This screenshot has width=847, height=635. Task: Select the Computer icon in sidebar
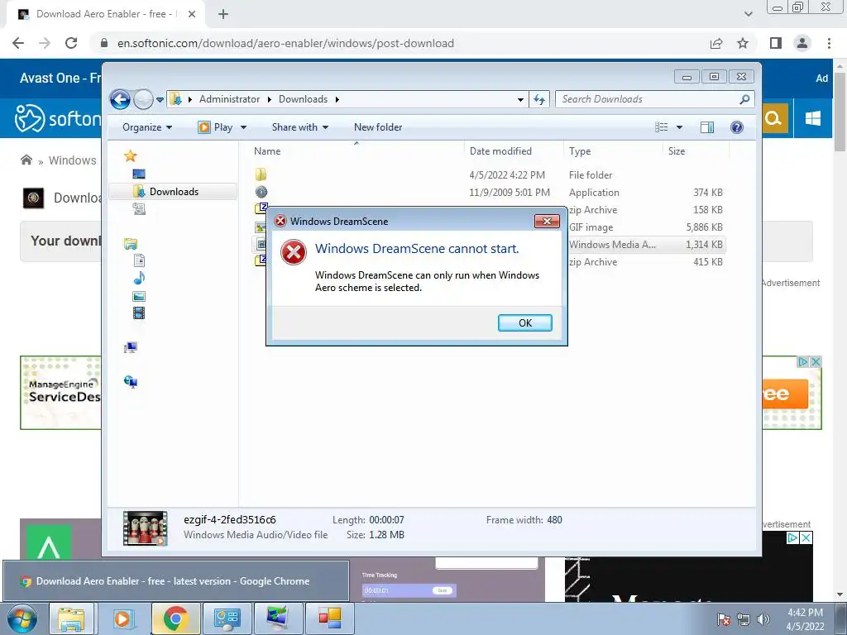(130, 347)
